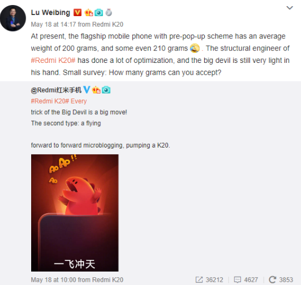This screenshot has height=285, width=301.
Task: Click the repost share icon with 36212
Action: tap(209, 279)
